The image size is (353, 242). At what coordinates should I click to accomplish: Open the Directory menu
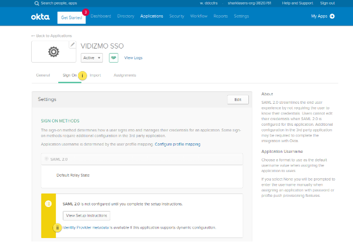(126, 16)
